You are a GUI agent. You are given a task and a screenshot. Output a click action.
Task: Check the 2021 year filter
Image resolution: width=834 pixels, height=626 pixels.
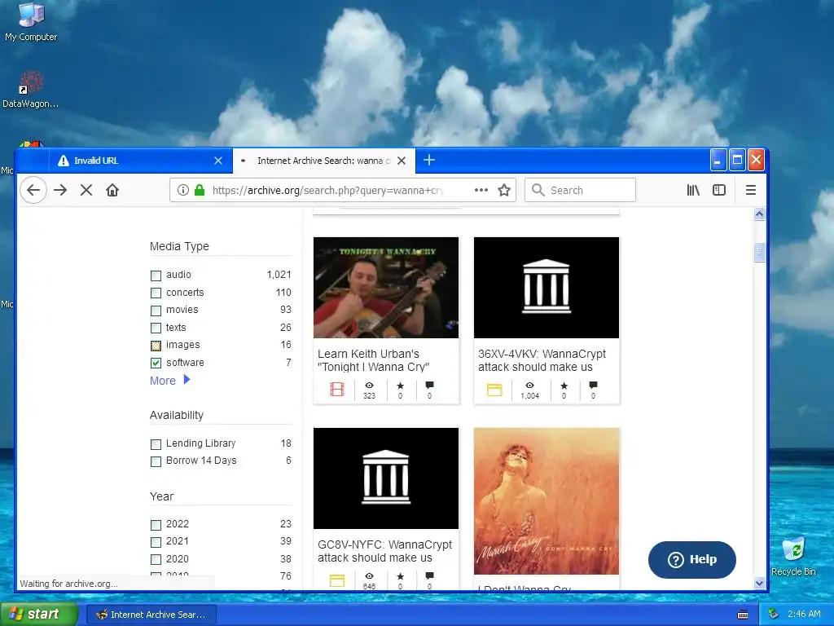pos(156,542)
